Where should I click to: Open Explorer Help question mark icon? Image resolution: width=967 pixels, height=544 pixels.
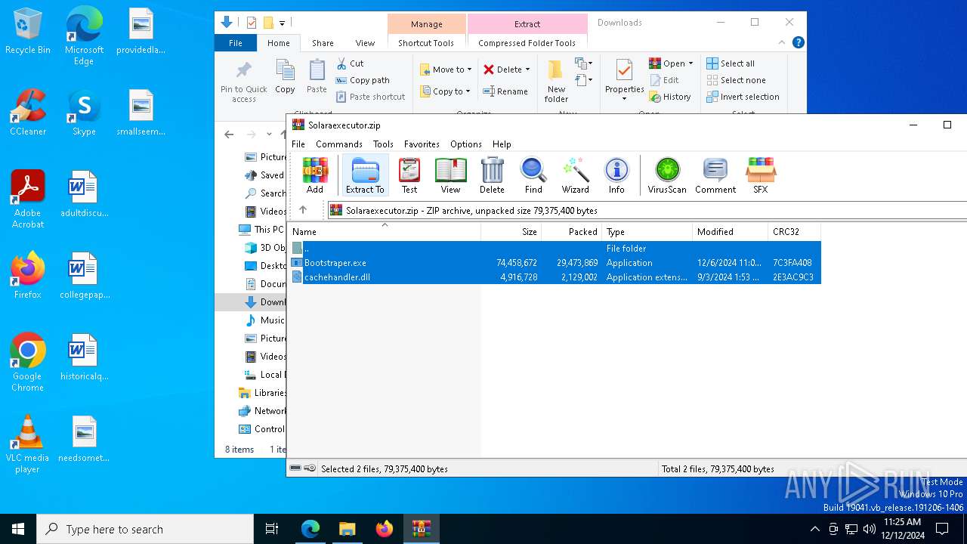tap(798, 43)
